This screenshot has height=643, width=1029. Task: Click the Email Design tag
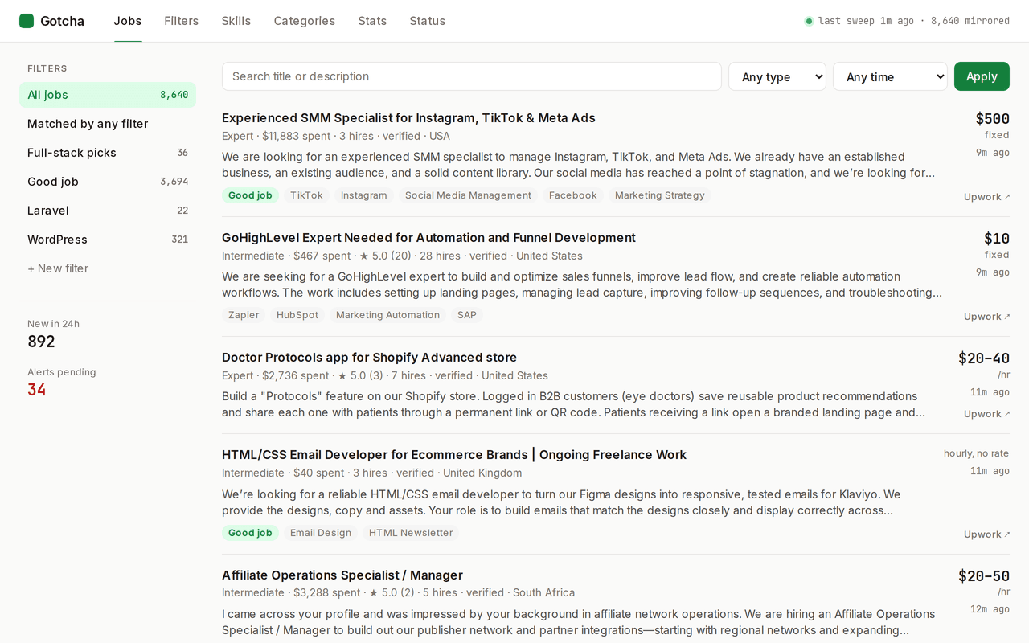pyautogui.click(x=321, y=533)
